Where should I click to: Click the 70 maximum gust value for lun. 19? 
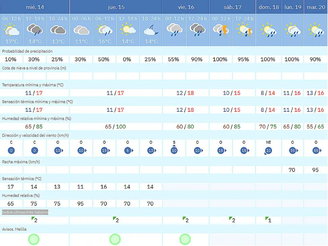(292, 170)
